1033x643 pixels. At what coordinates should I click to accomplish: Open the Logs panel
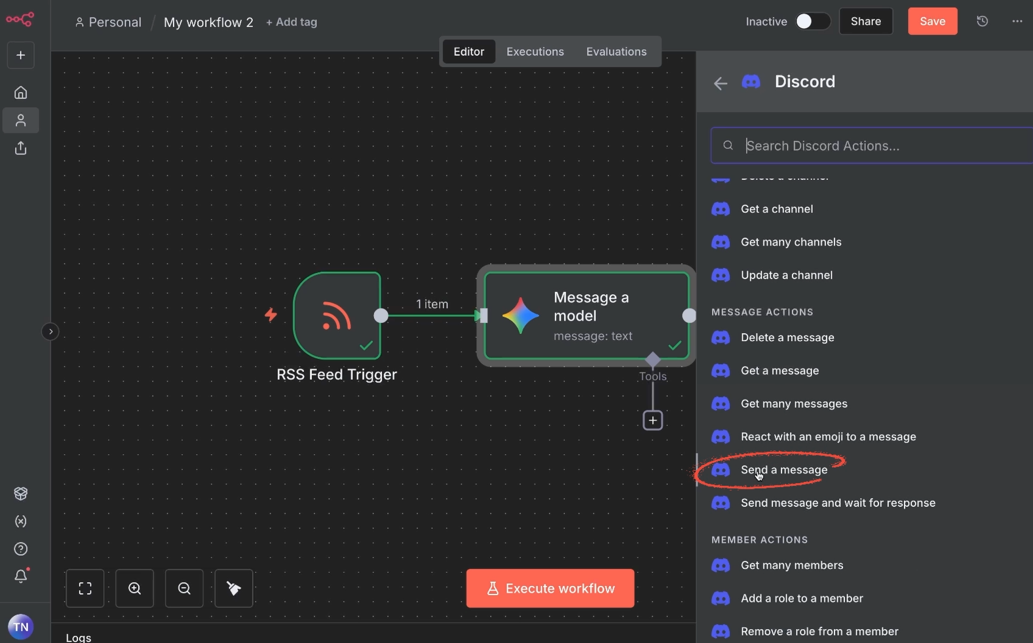(x=79, y=637)
